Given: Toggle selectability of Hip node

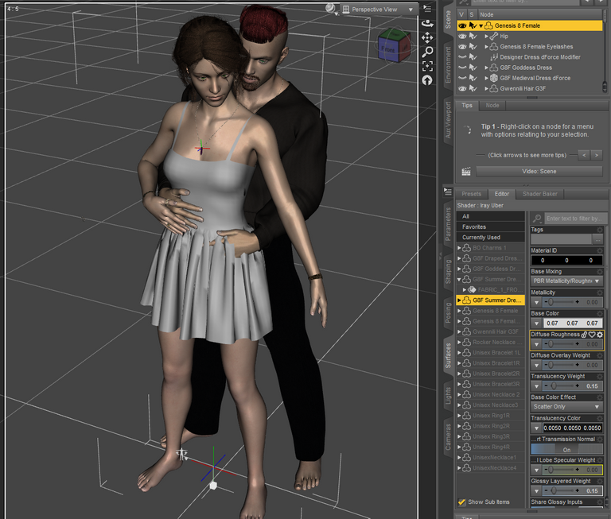Looking at the screenshot, I should 473,37.
